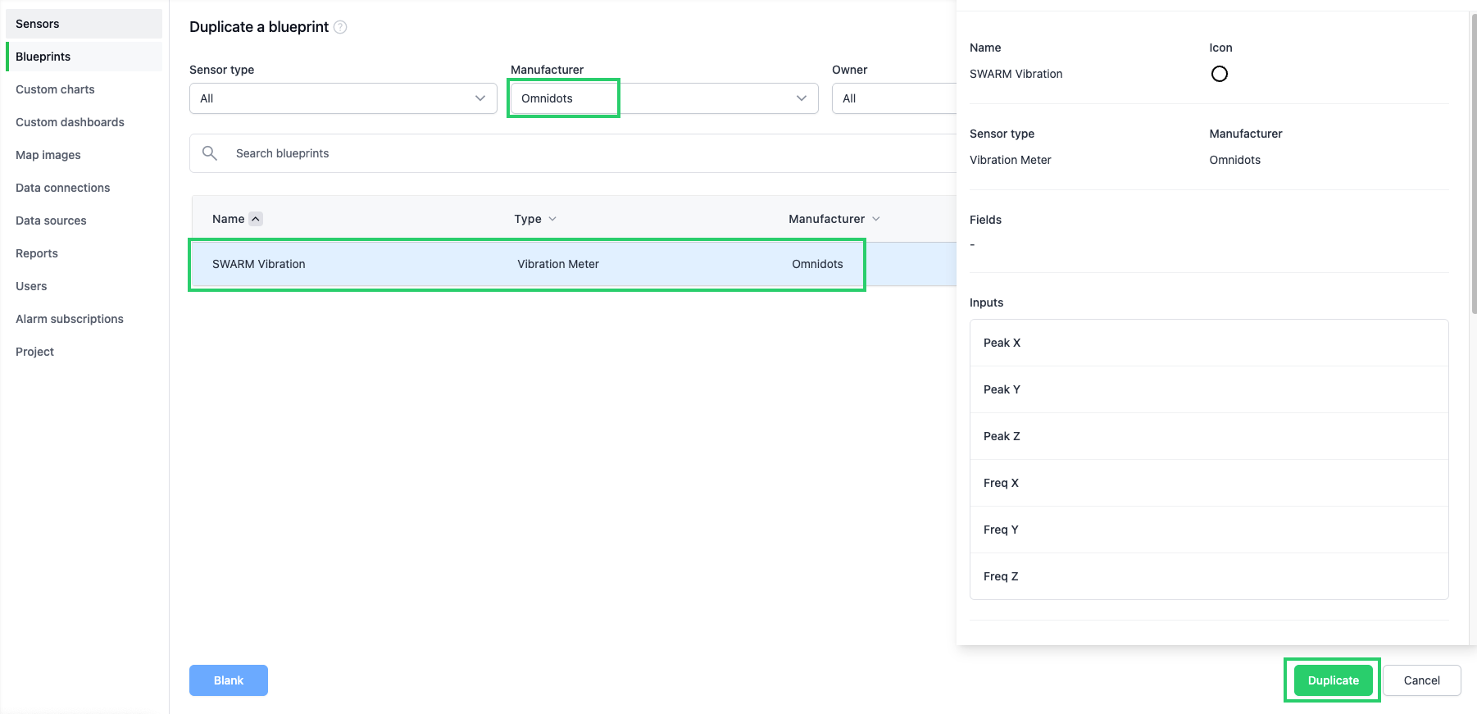Focus the Search blueprints field
Image resolution: width=1477 pixels, height=714 pixels.
tap(574, 153)
